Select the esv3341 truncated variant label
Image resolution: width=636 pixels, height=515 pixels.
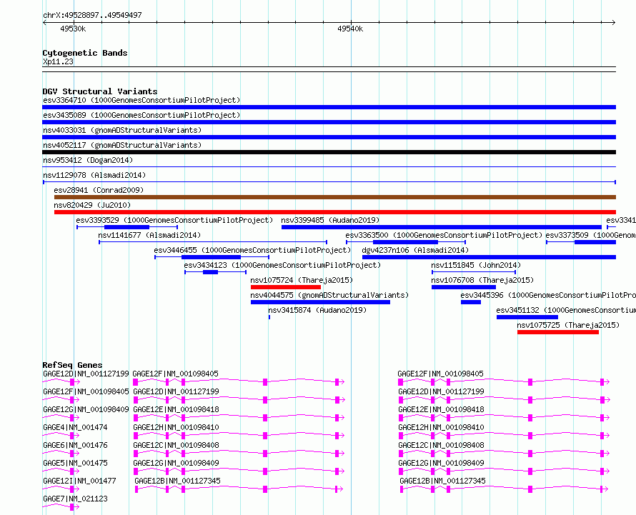(621, 220)
